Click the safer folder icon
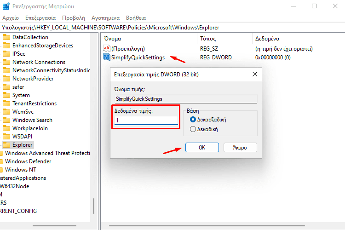 6,87
